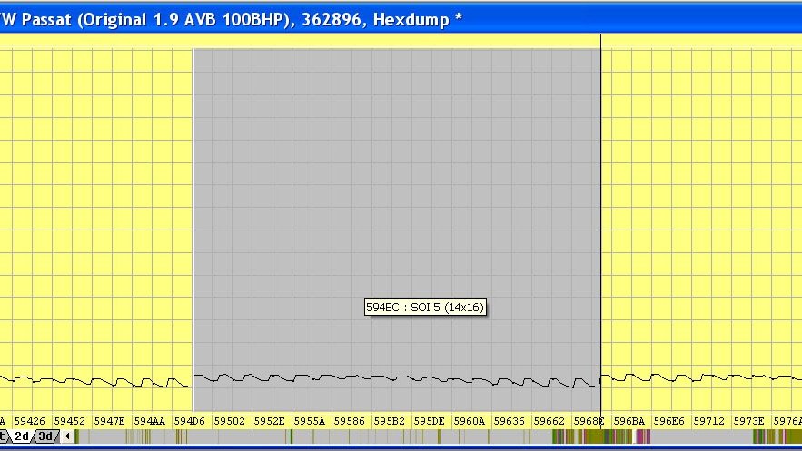This screenshot has width=802, height=451.
Task: Click the SOI 5 (14x16) map tooltip label
Action: click(x=424, y=307)
